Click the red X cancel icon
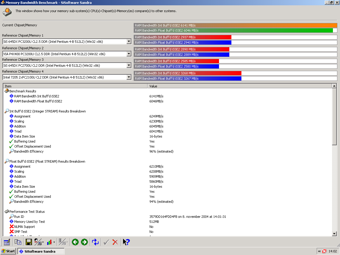Viewport: 340px width, 255px height. click(x=115, y=242)
